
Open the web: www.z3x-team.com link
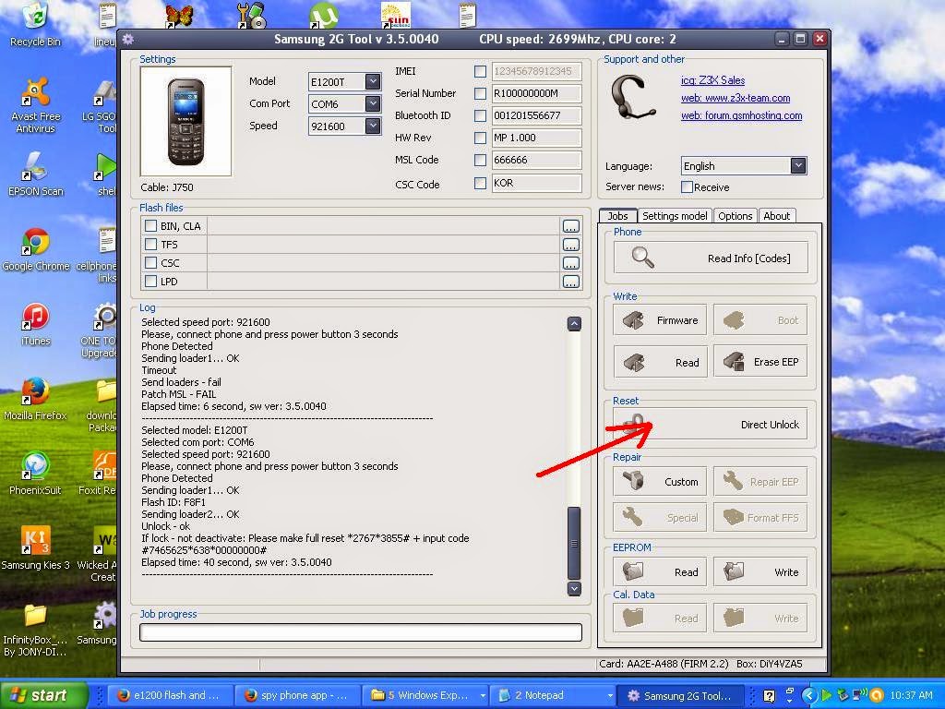pos(736,98)
